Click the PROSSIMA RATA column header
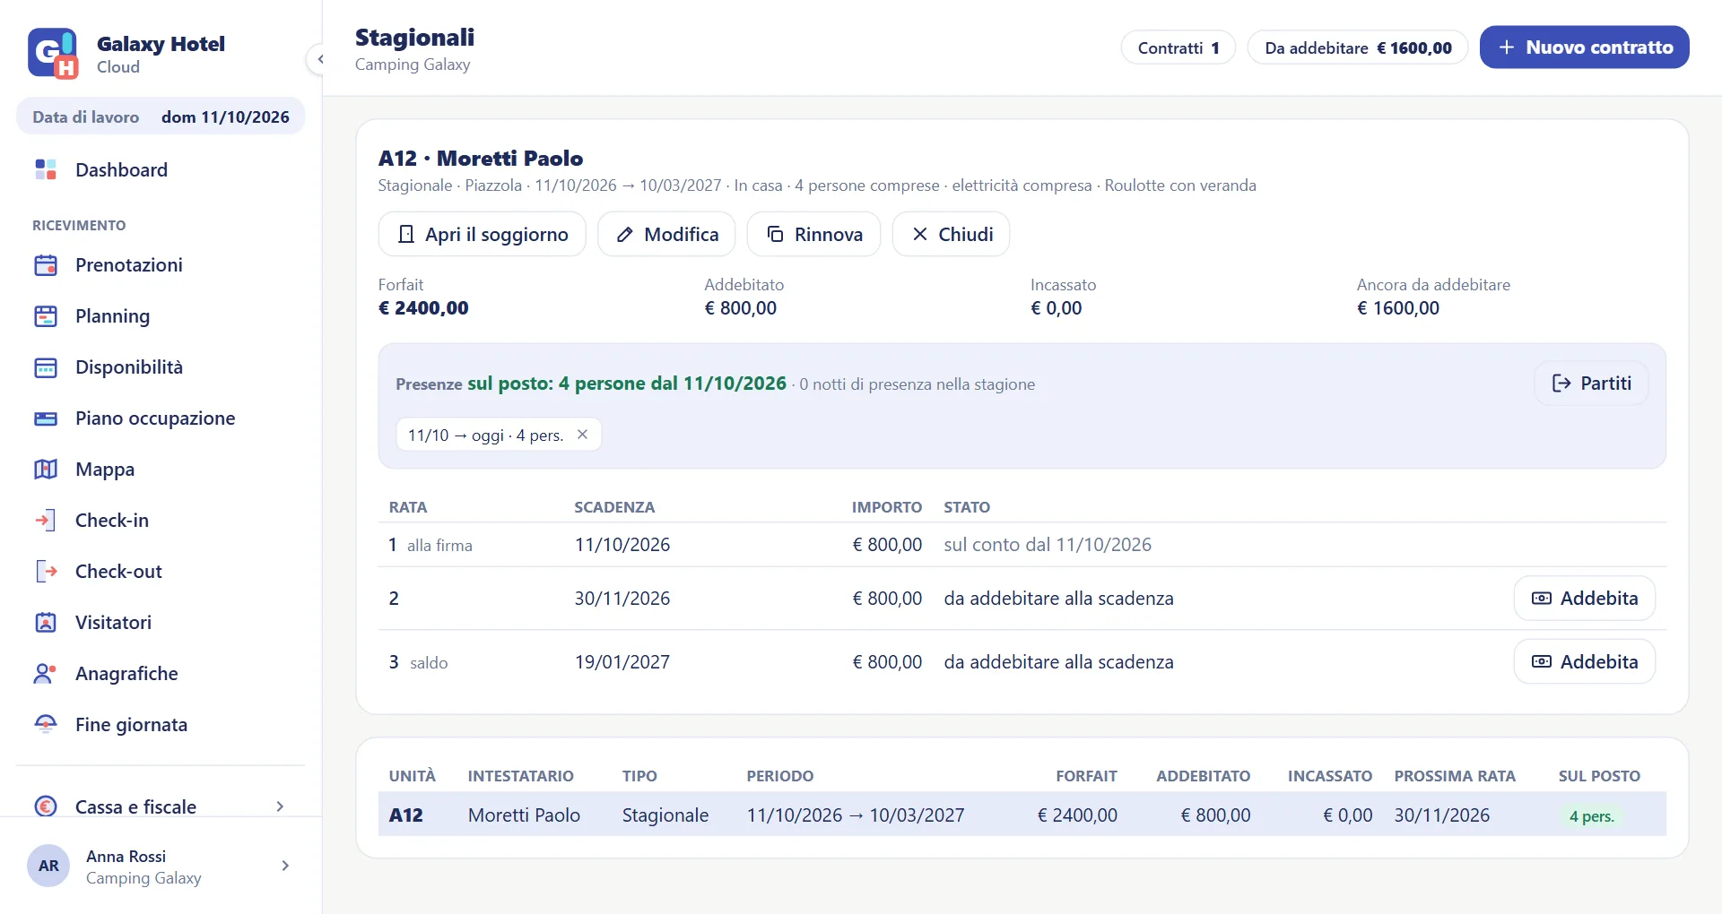1722x914 pixels. [x=1455, y=776]
